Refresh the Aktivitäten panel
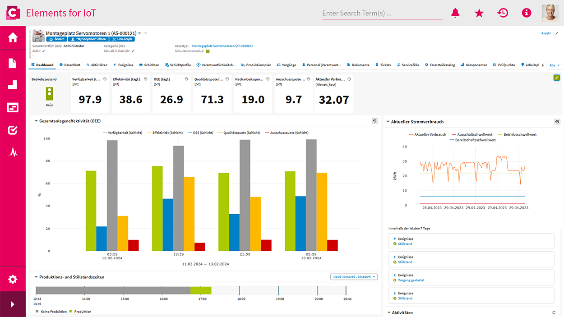This screenshot has width=564, height=317. click(x=554, y=312)
